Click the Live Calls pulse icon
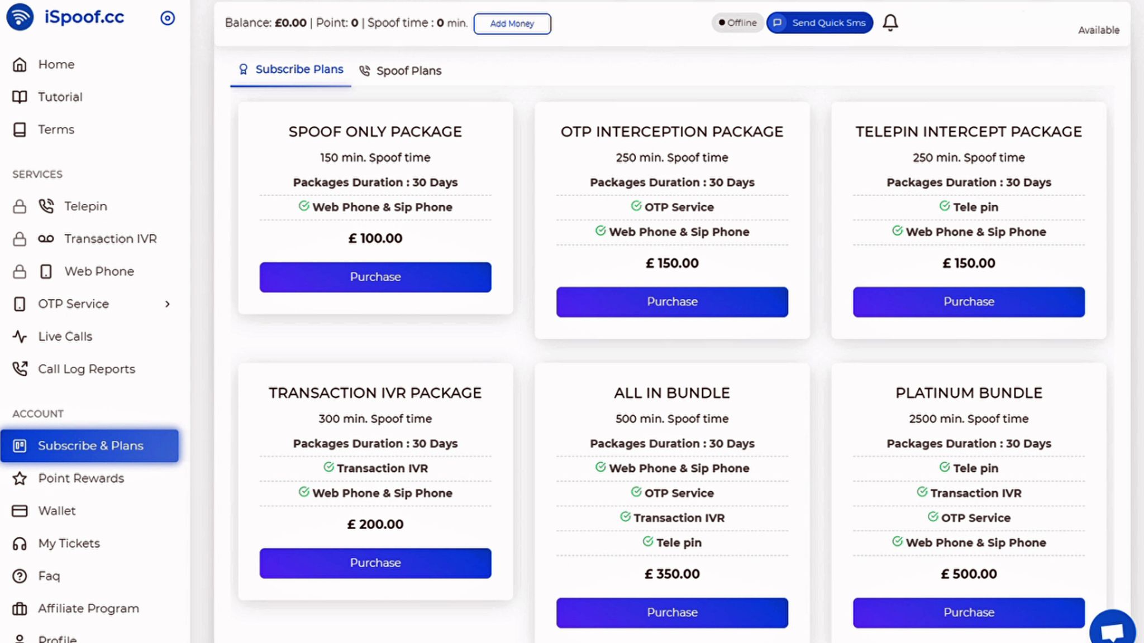The height and width of the screenshot is (643, 1144). [x=20, y=337]
